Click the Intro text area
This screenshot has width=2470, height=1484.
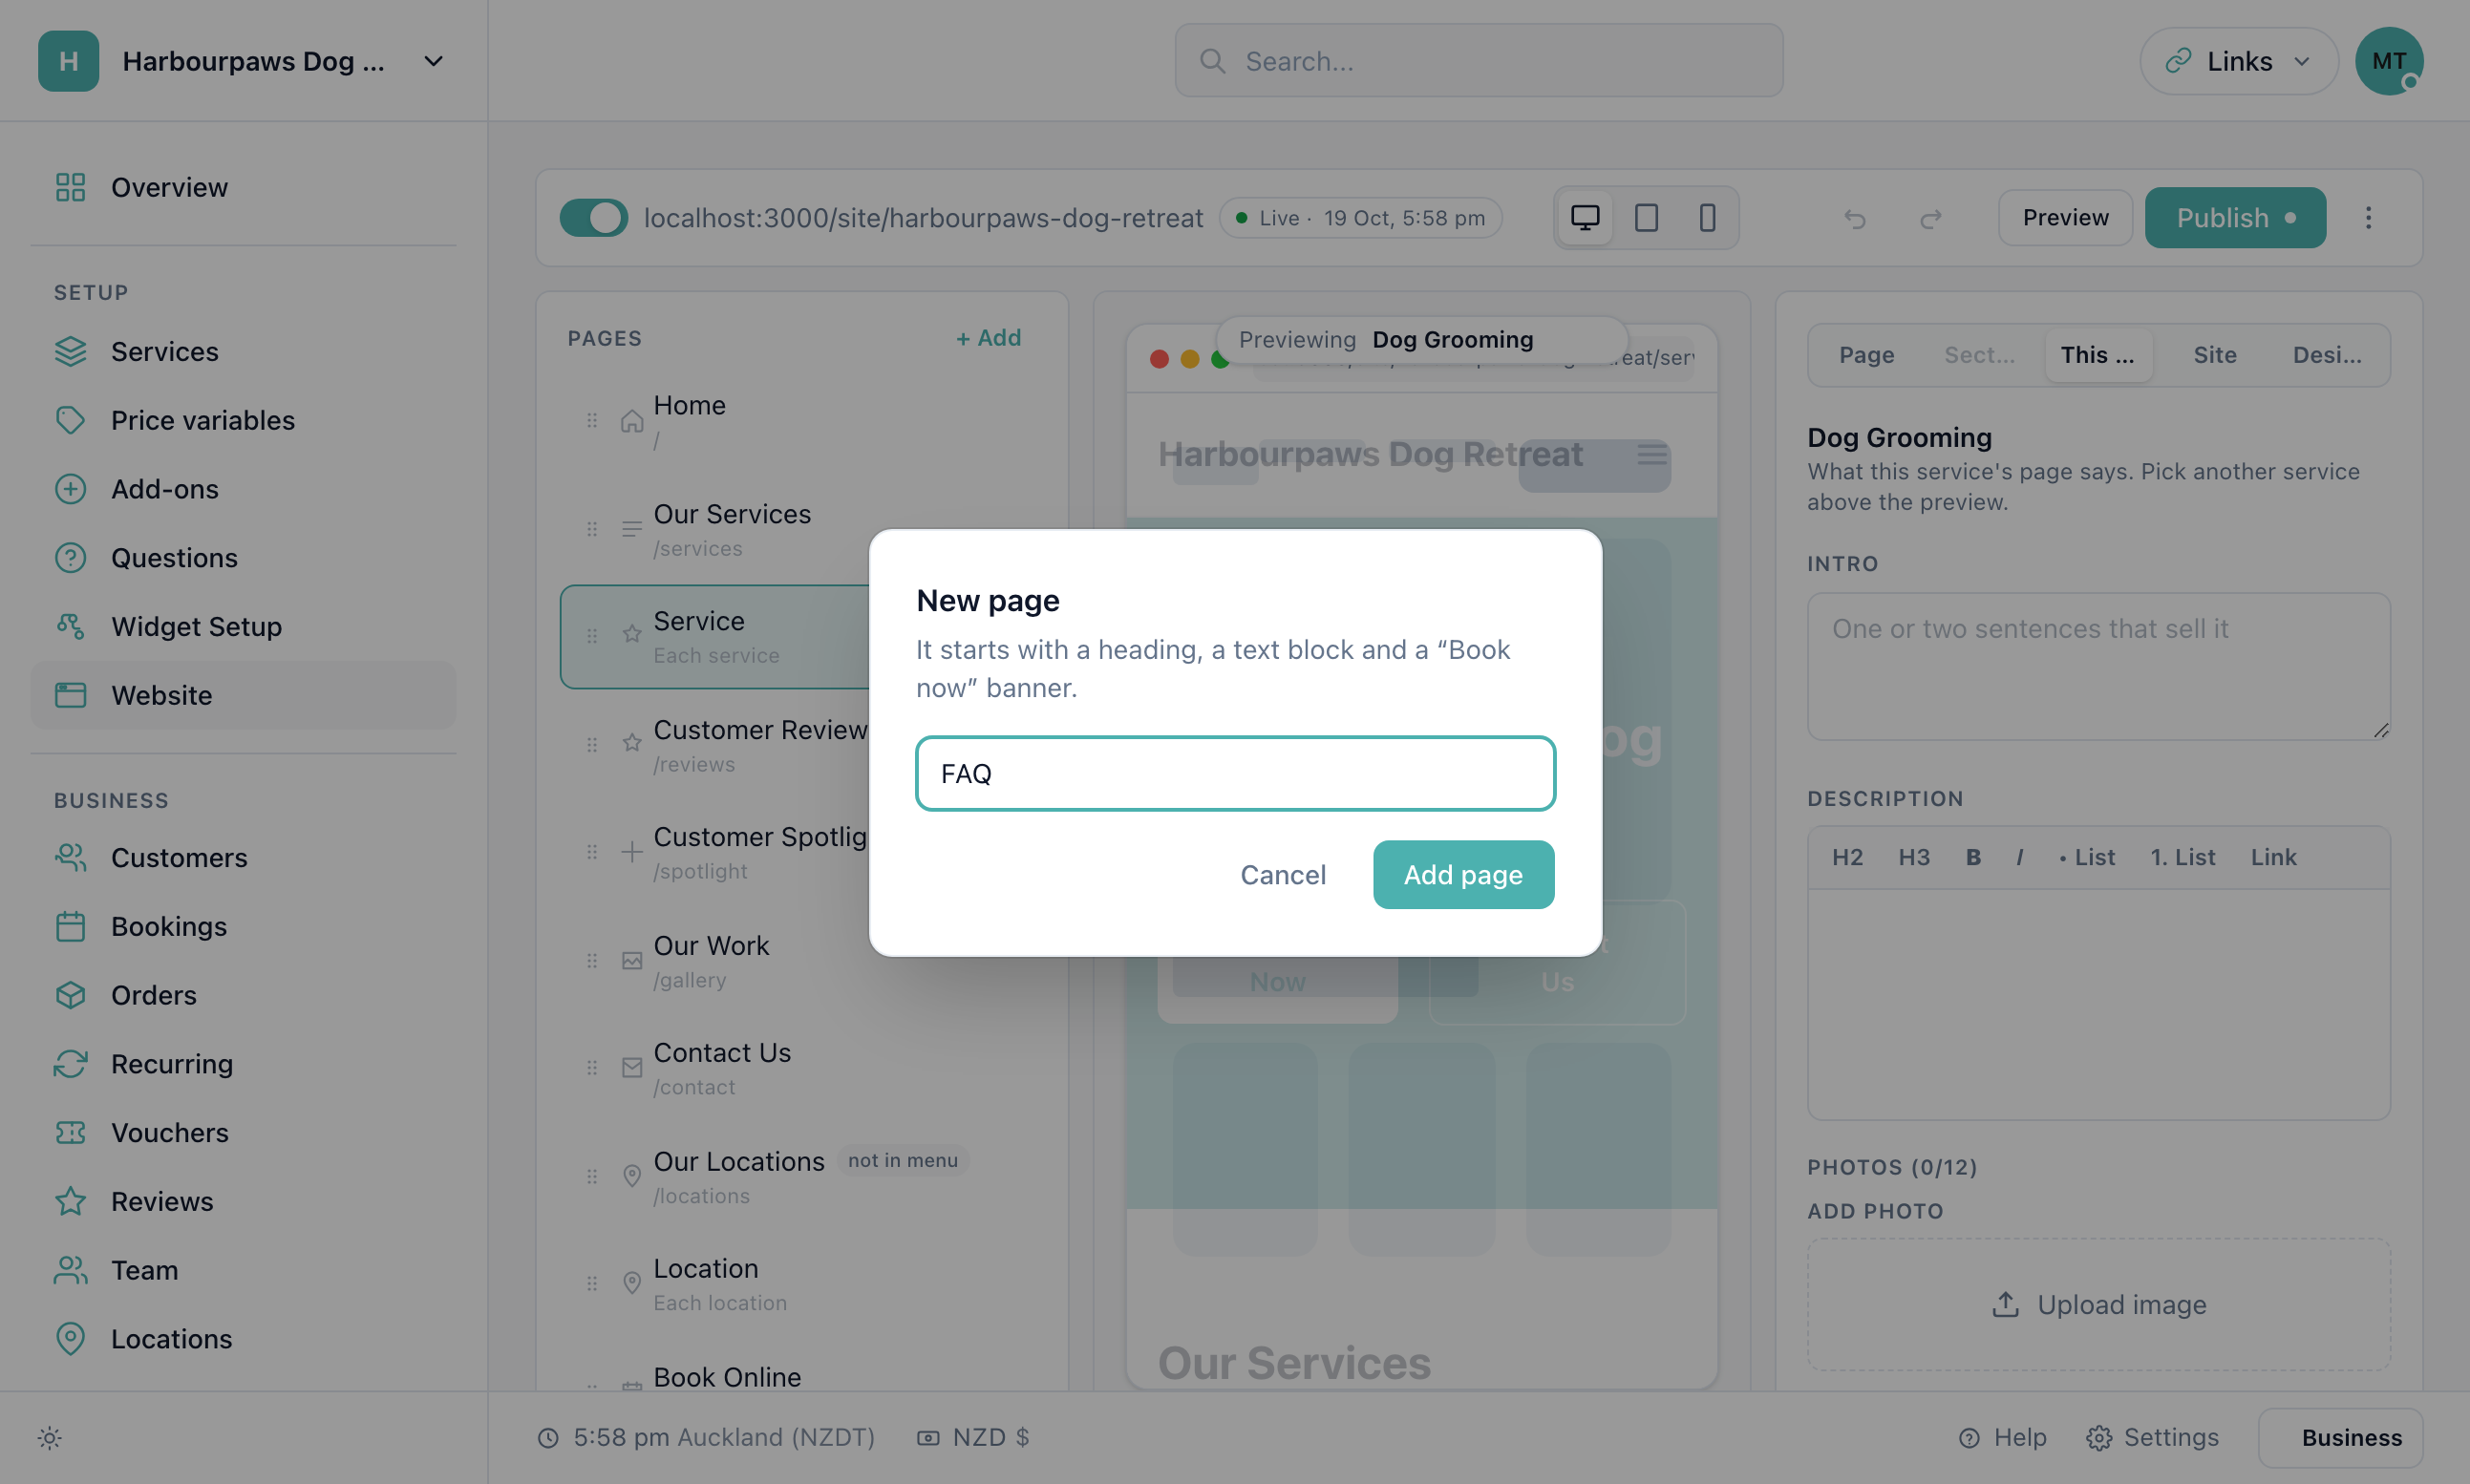pos(2098,667)
